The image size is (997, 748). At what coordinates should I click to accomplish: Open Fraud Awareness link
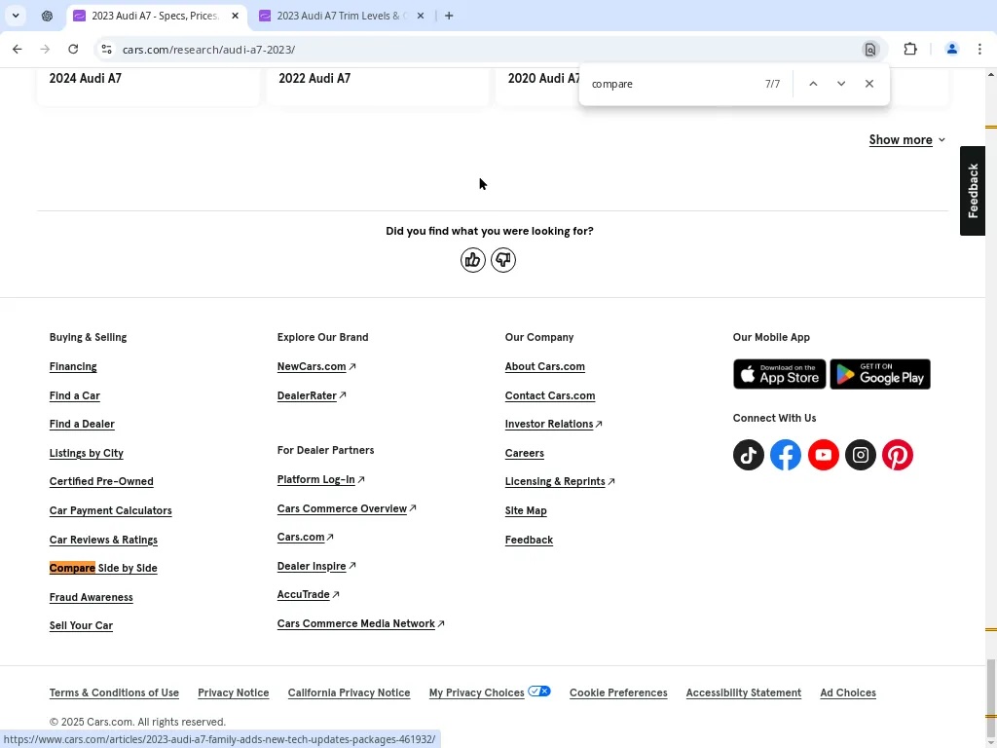click(x=91, y=597)
